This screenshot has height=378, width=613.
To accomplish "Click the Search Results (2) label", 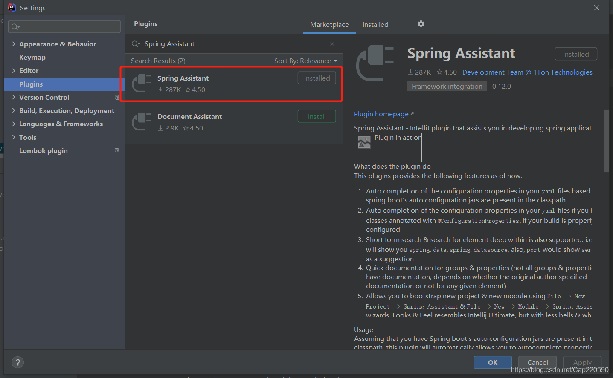I will coord(158,61).
